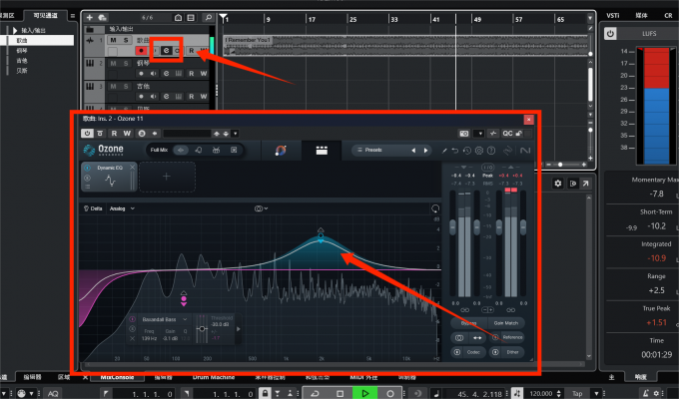
Task: Open the Ozone module chain view icon
Action: coord(322,151)
